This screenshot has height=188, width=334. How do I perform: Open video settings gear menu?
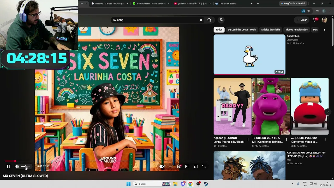(179, 166)
